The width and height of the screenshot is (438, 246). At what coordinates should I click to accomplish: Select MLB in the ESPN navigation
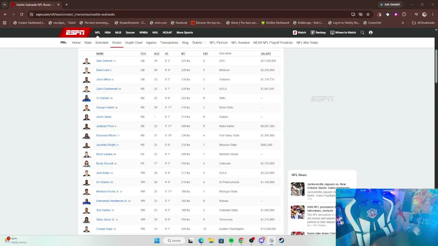[118, 32]
